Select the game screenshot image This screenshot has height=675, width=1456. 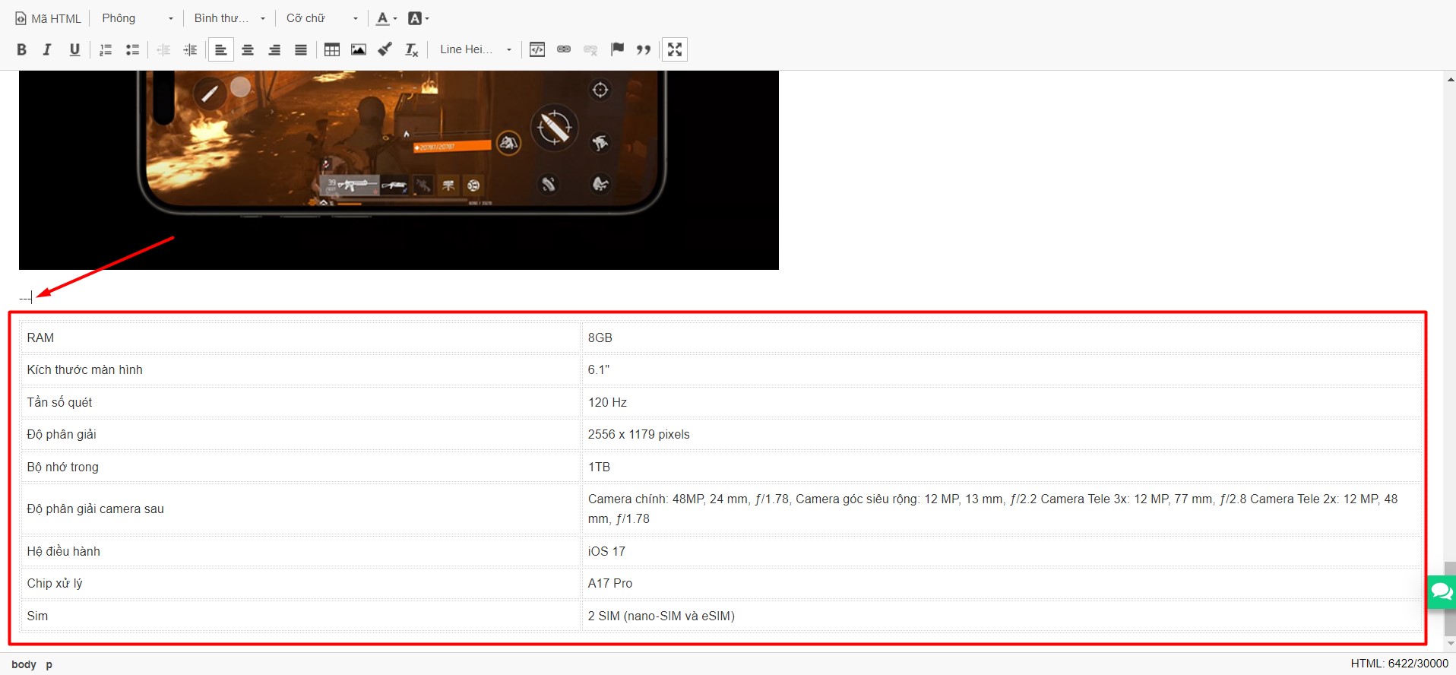399,170
